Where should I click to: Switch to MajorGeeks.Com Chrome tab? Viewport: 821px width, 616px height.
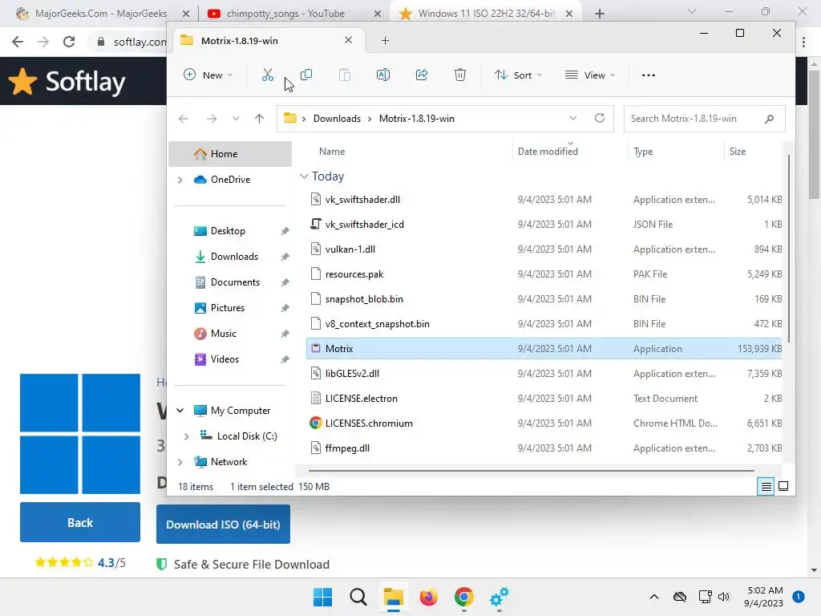click(x=99, y=14)
